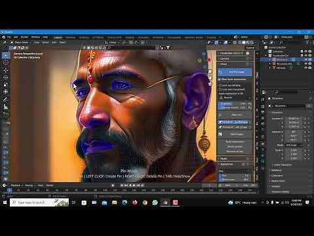Open the XYZ Euler rotation mode dropdown

tap(294, 145)
